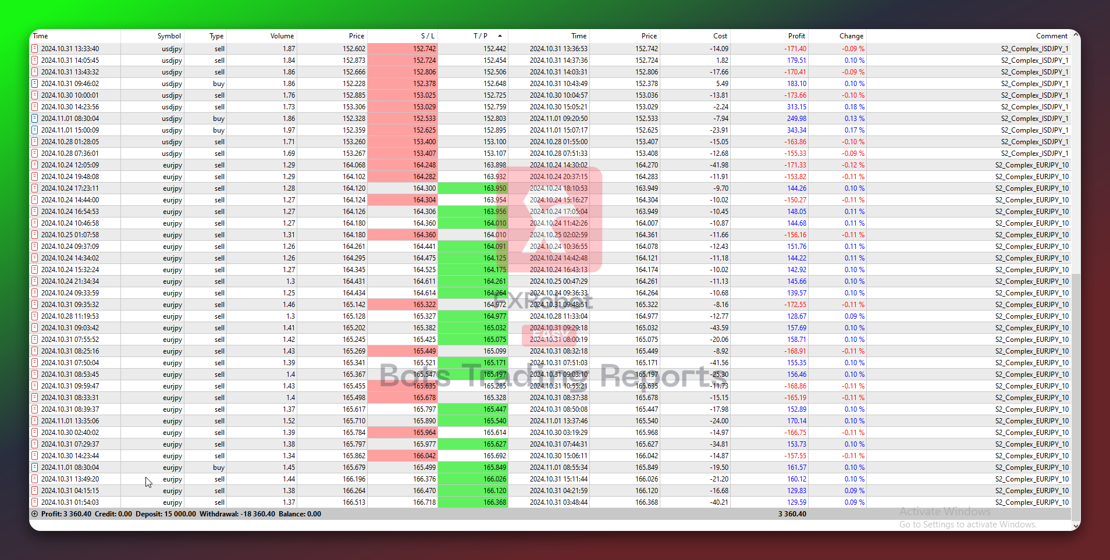
Task: Select the change value 0.17 %
Action: pos(855,130)
